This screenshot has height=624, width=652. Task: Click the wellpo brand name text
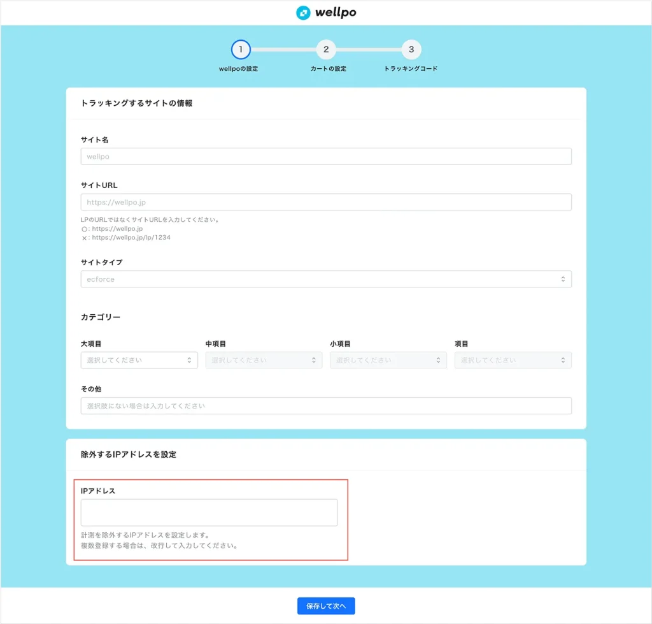click(x=336, y=13)
